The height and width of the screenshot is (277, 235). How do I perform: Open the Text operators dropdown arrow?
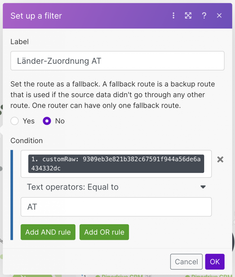[x=203, y=187]
